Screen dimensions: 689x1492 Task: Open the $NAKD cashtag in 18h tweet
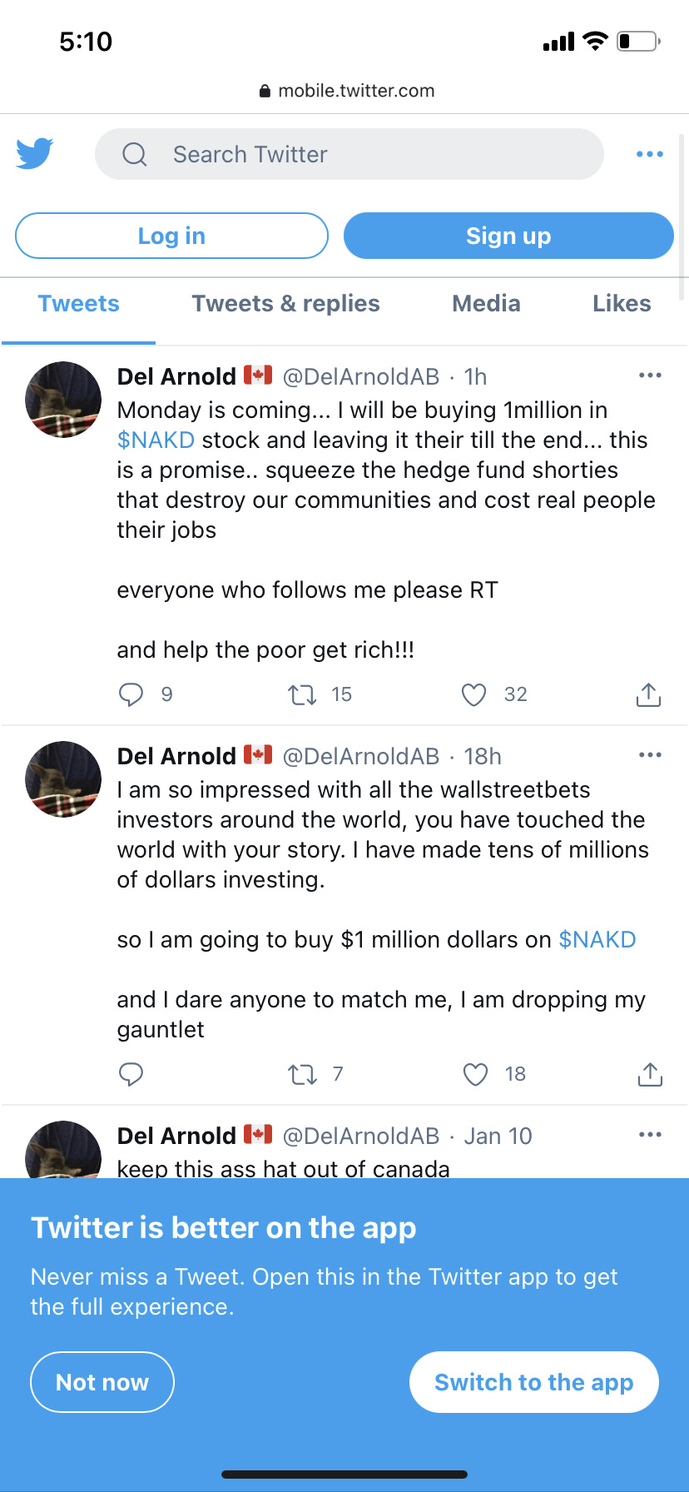pos(597,939)
